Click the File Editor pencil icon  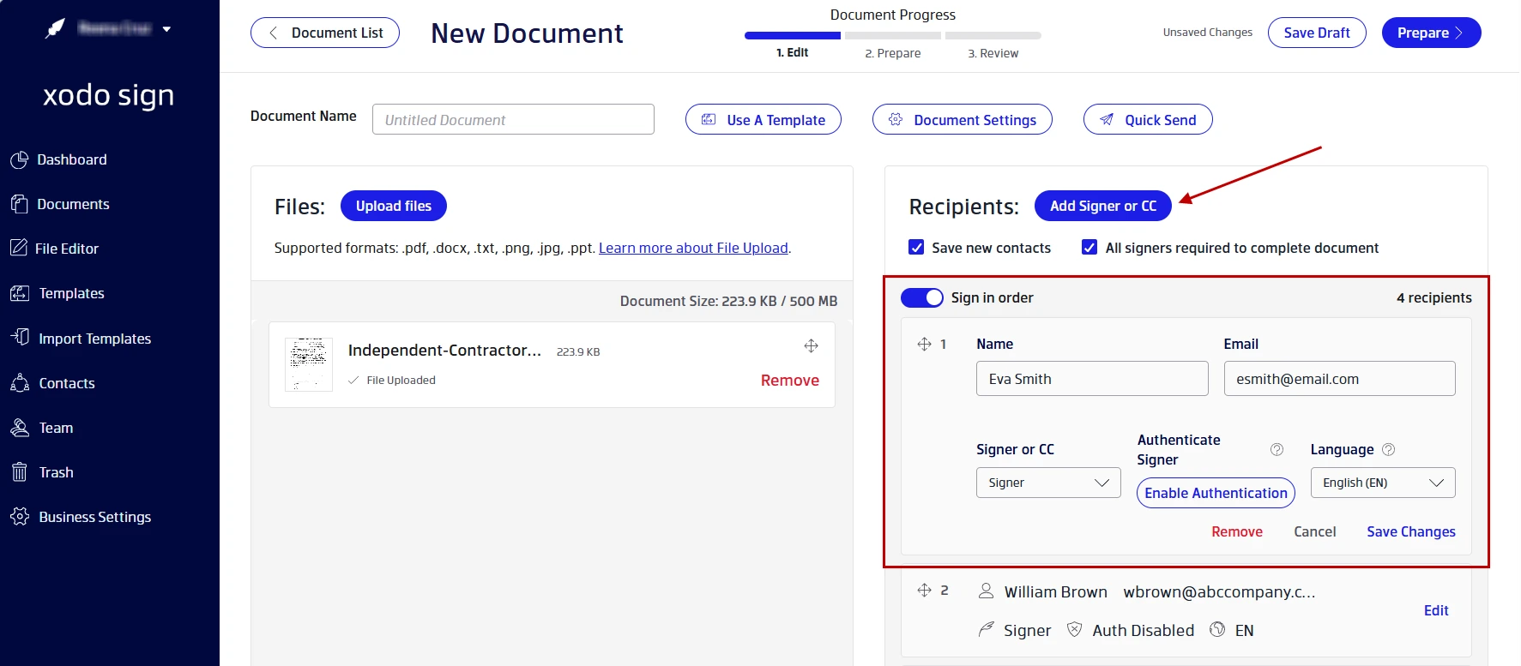(x=19, y=248)
